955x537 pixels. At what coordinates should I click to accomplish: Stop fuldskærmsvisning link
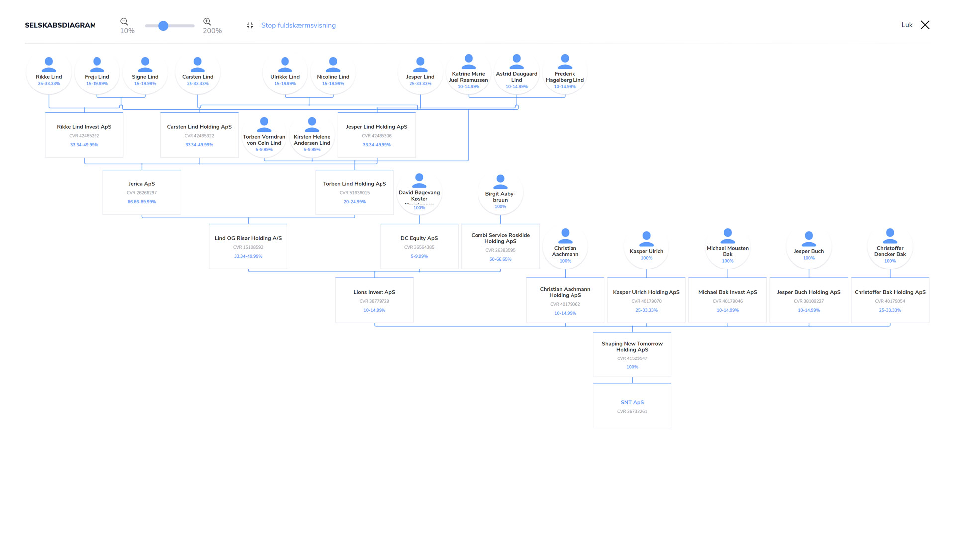(298, 25)
